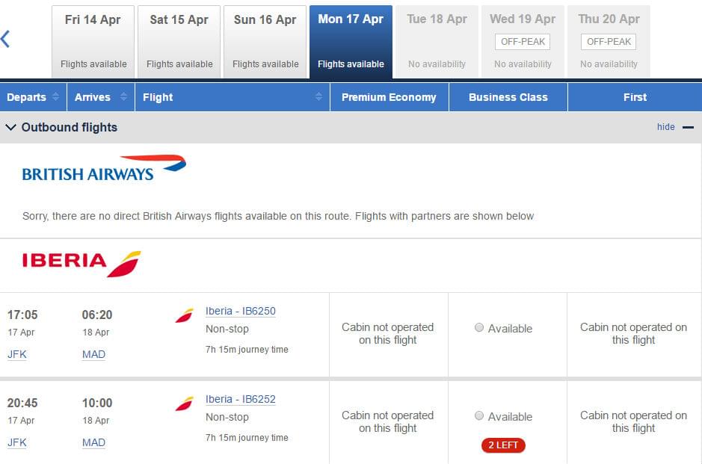This screenshot has width=702, height=464.
Task: Collapse the Outbound flights section chevron
Action: (10, 128)
